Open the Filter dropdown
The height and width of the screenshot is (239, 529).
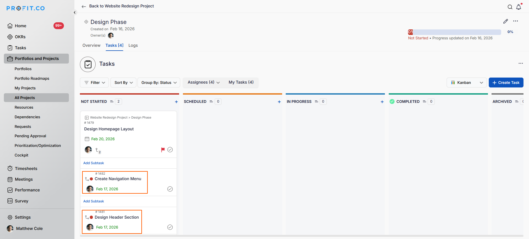pyautogui.click(x=94, y=83)
